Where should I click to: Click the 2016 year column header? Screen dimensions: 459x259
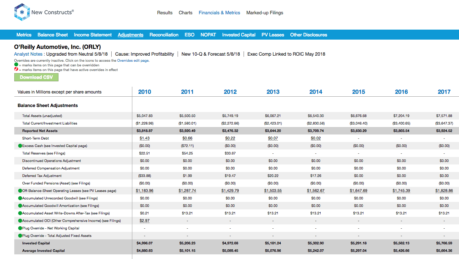(401, 92)
